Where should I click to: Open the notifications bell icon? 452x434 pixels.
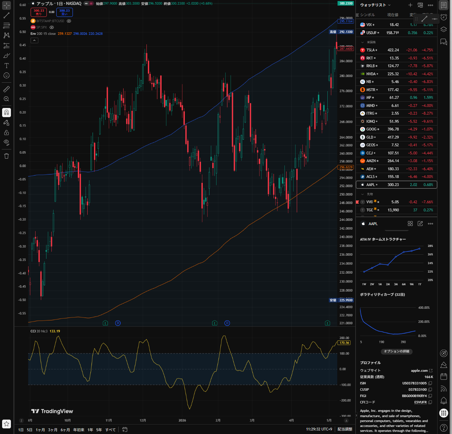tap(444, 401)
